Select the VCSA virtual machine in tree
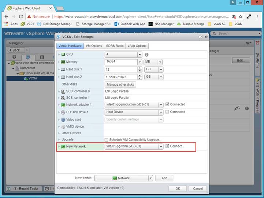The image size is (264, 198). tap(31, 78)
